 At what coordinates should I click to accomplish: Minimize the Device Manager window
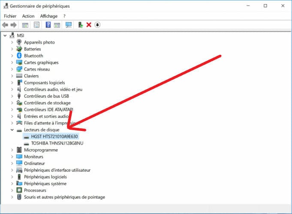[248, 6]
